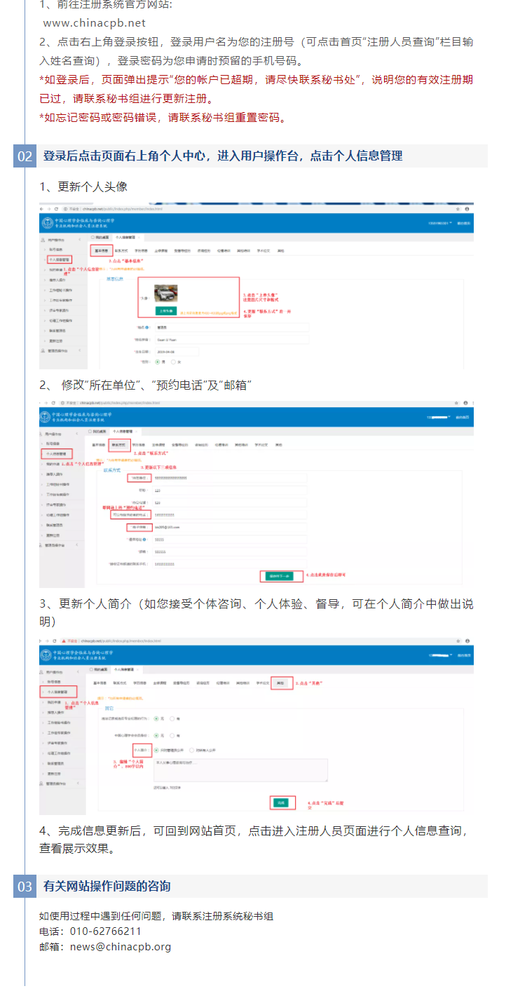Image resolution: width=506 pixels, height=998 pixels.
Task: Click bookmark star icon in contact info screenshot
Action: tap(458, 403)
